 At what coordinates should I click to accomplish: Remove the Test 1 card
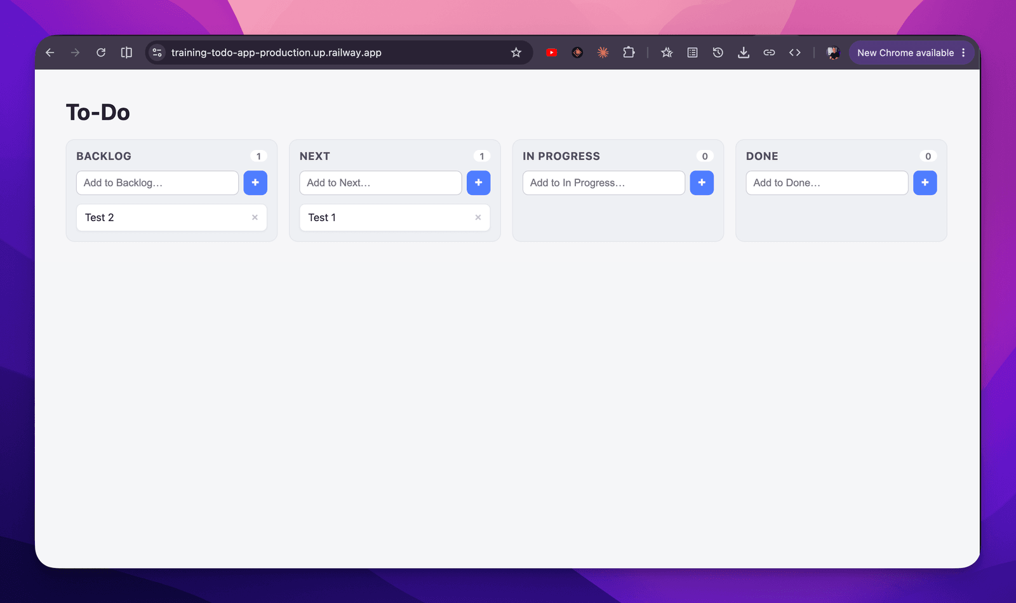478,217
